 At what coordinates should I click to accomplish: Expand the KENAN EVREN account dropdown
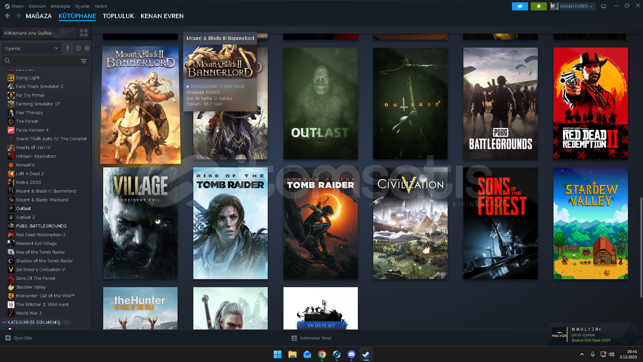tap(576, 6)
